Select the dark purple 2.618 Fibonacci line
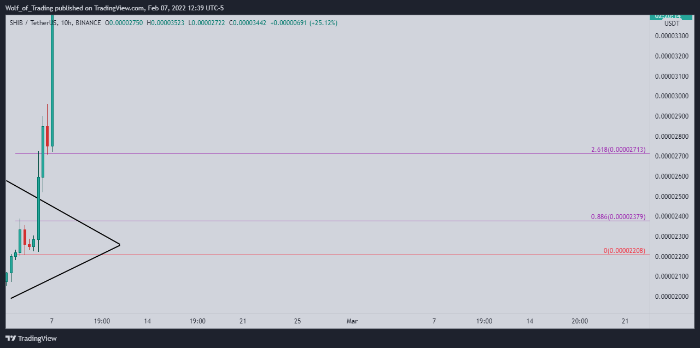Viewport: 700px width, 348px height. [x=332, y=154]
